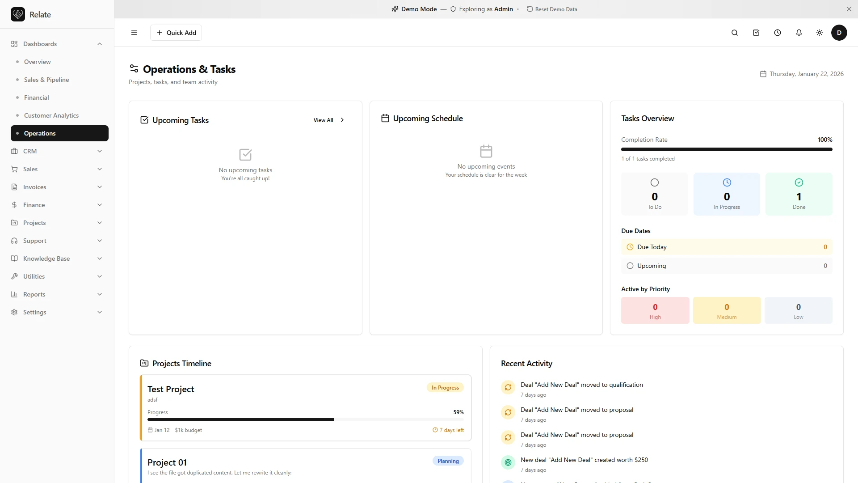Click the Upcoming due dates row
Image resolution: width=858 pixels, height=483 pixels.
(x=727, y=266)
